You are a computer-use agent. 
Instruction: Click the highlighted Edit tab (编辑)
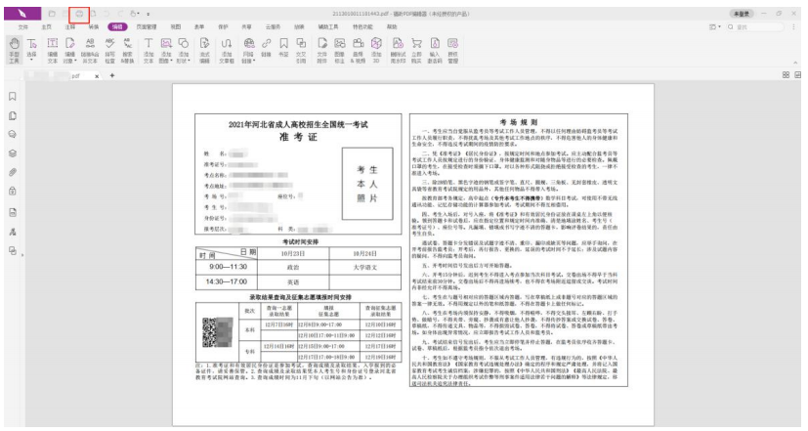click(x=117, y=26)
